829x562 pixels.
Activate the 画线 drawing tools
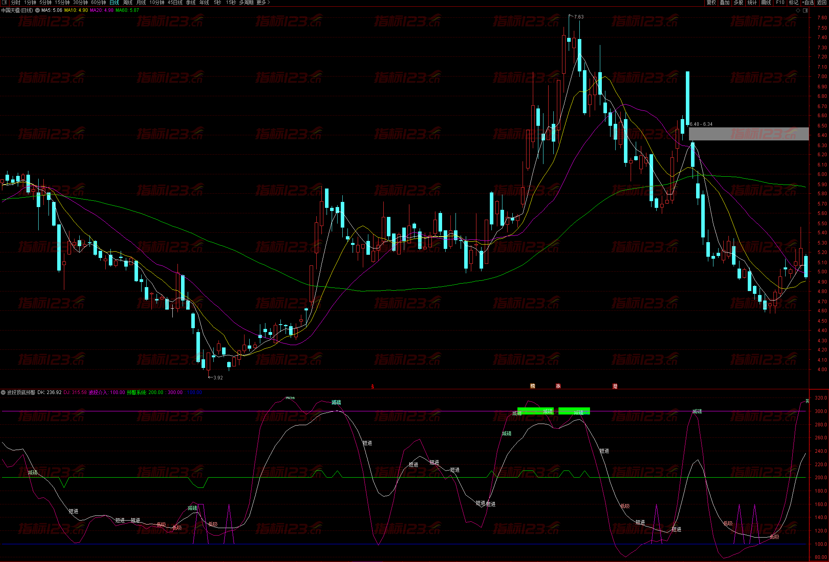pos(766,3)
